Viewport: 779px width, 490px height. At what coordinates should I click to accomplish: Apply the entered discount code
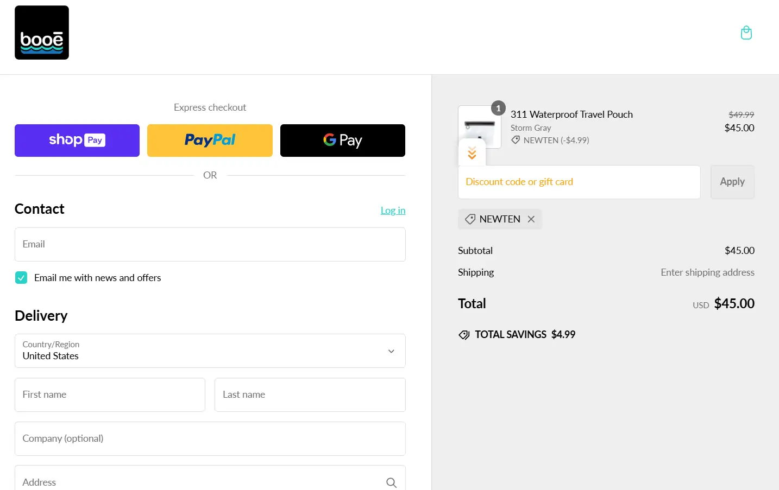[732, 182]
